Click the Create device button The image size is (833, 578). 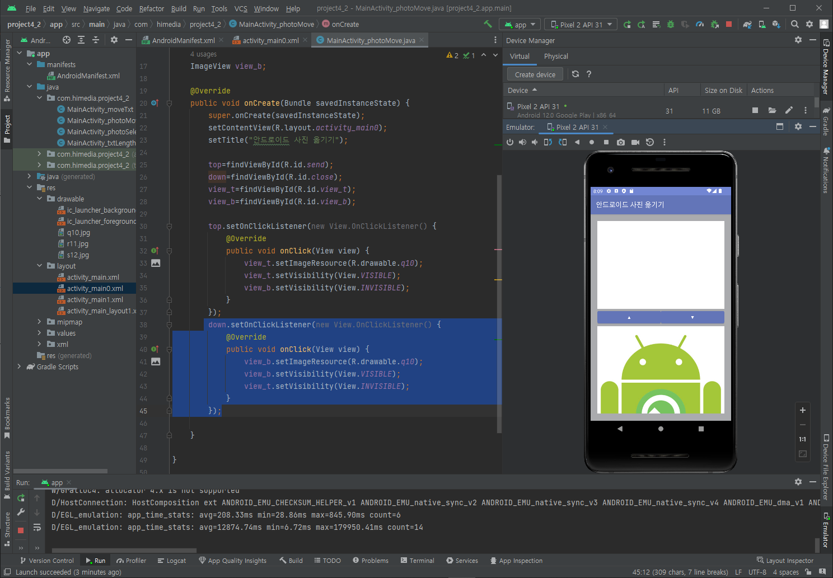click(535, 74)
